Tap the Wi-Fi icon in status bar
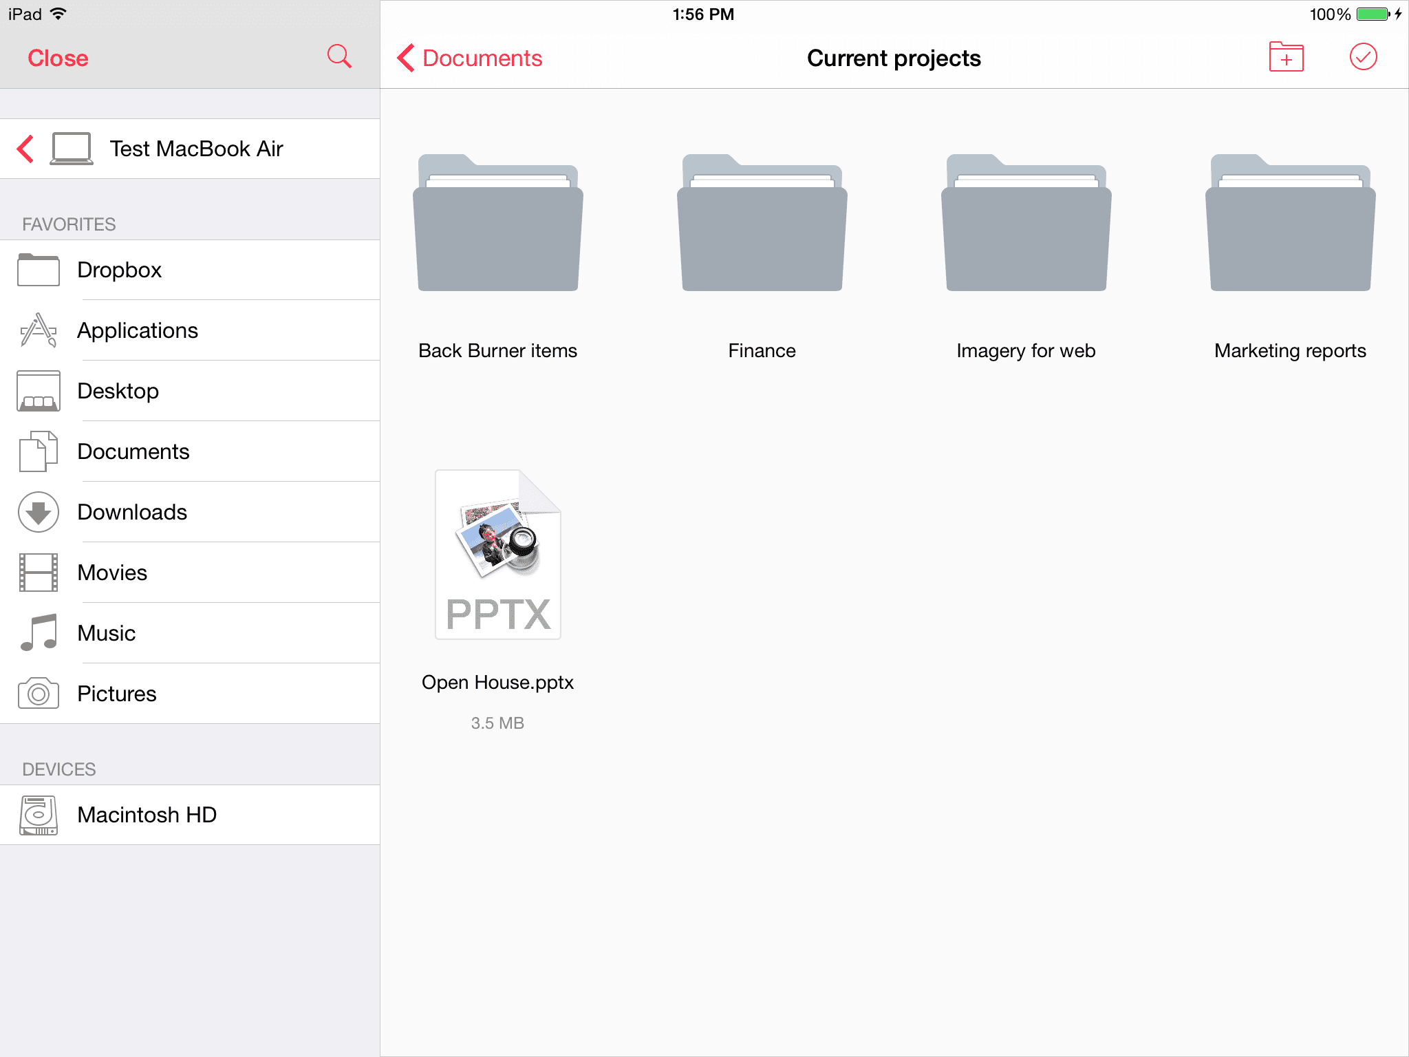The height and width of the screenshot is (1057, 1409). pos(58,14)
